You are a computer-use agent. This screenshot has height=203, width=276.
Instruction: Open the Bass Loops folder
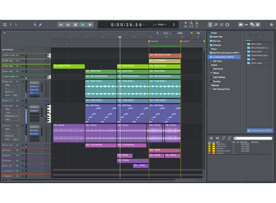pyautogui.click(x=258, y=44)
